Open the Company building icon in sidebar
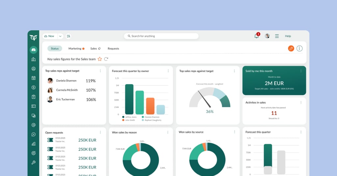This screenshot has height=176, width=337. pyautogui.click(x=33, y=59)
